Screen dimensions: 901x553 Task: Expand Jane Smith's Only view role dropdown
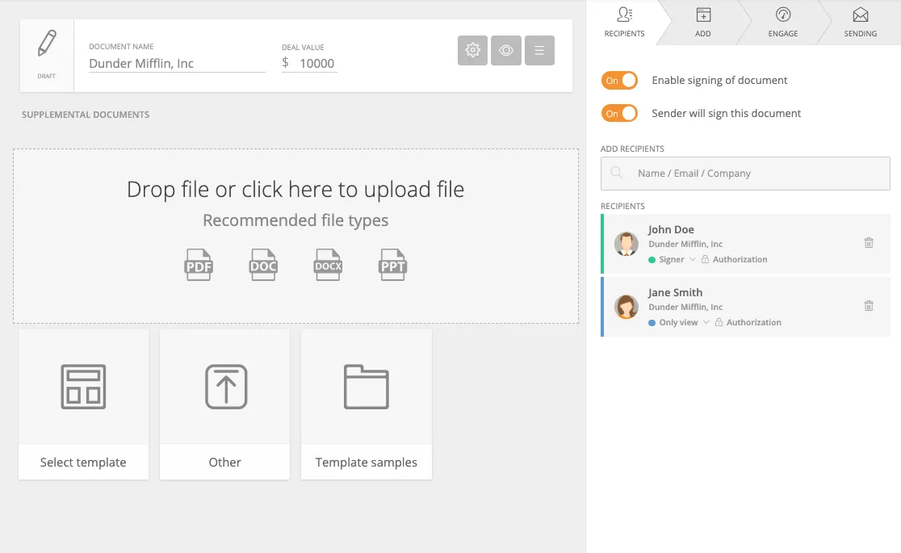[706, 322]
